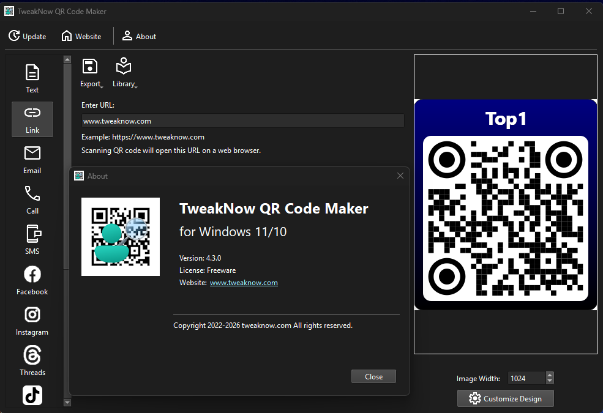Image resolution: width=603 pixels, height=413 pixels.
Task: Open the www.tweaknow.com hyperlink
Action: click(x=244, y=283)
